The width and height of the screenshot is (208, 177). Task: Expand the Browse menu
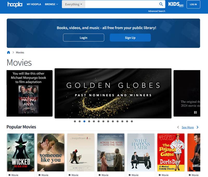click(x=51, y=4)
